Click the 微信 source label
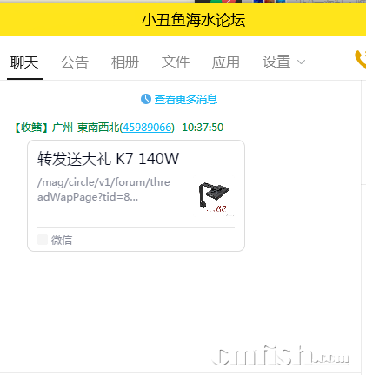This screenshot has height=375, width=366. [x=62, y=240]
